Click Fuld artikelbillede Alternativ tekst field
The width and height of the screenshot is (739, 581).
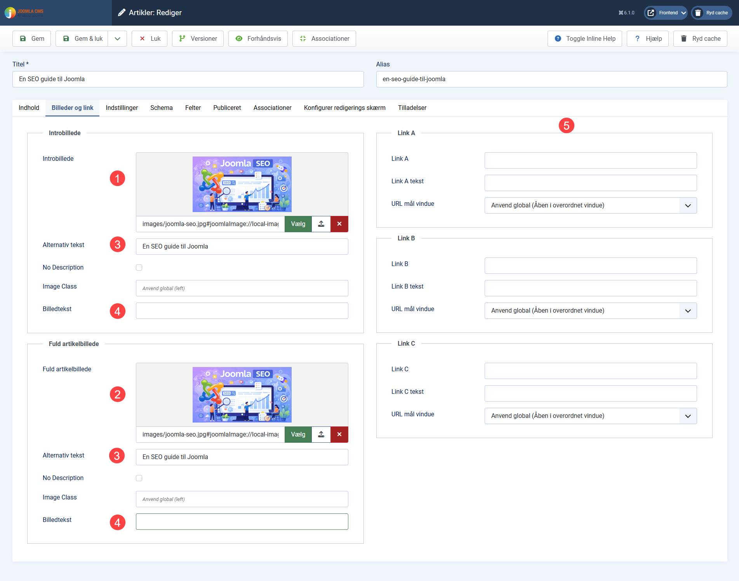(x=242, y=457)
